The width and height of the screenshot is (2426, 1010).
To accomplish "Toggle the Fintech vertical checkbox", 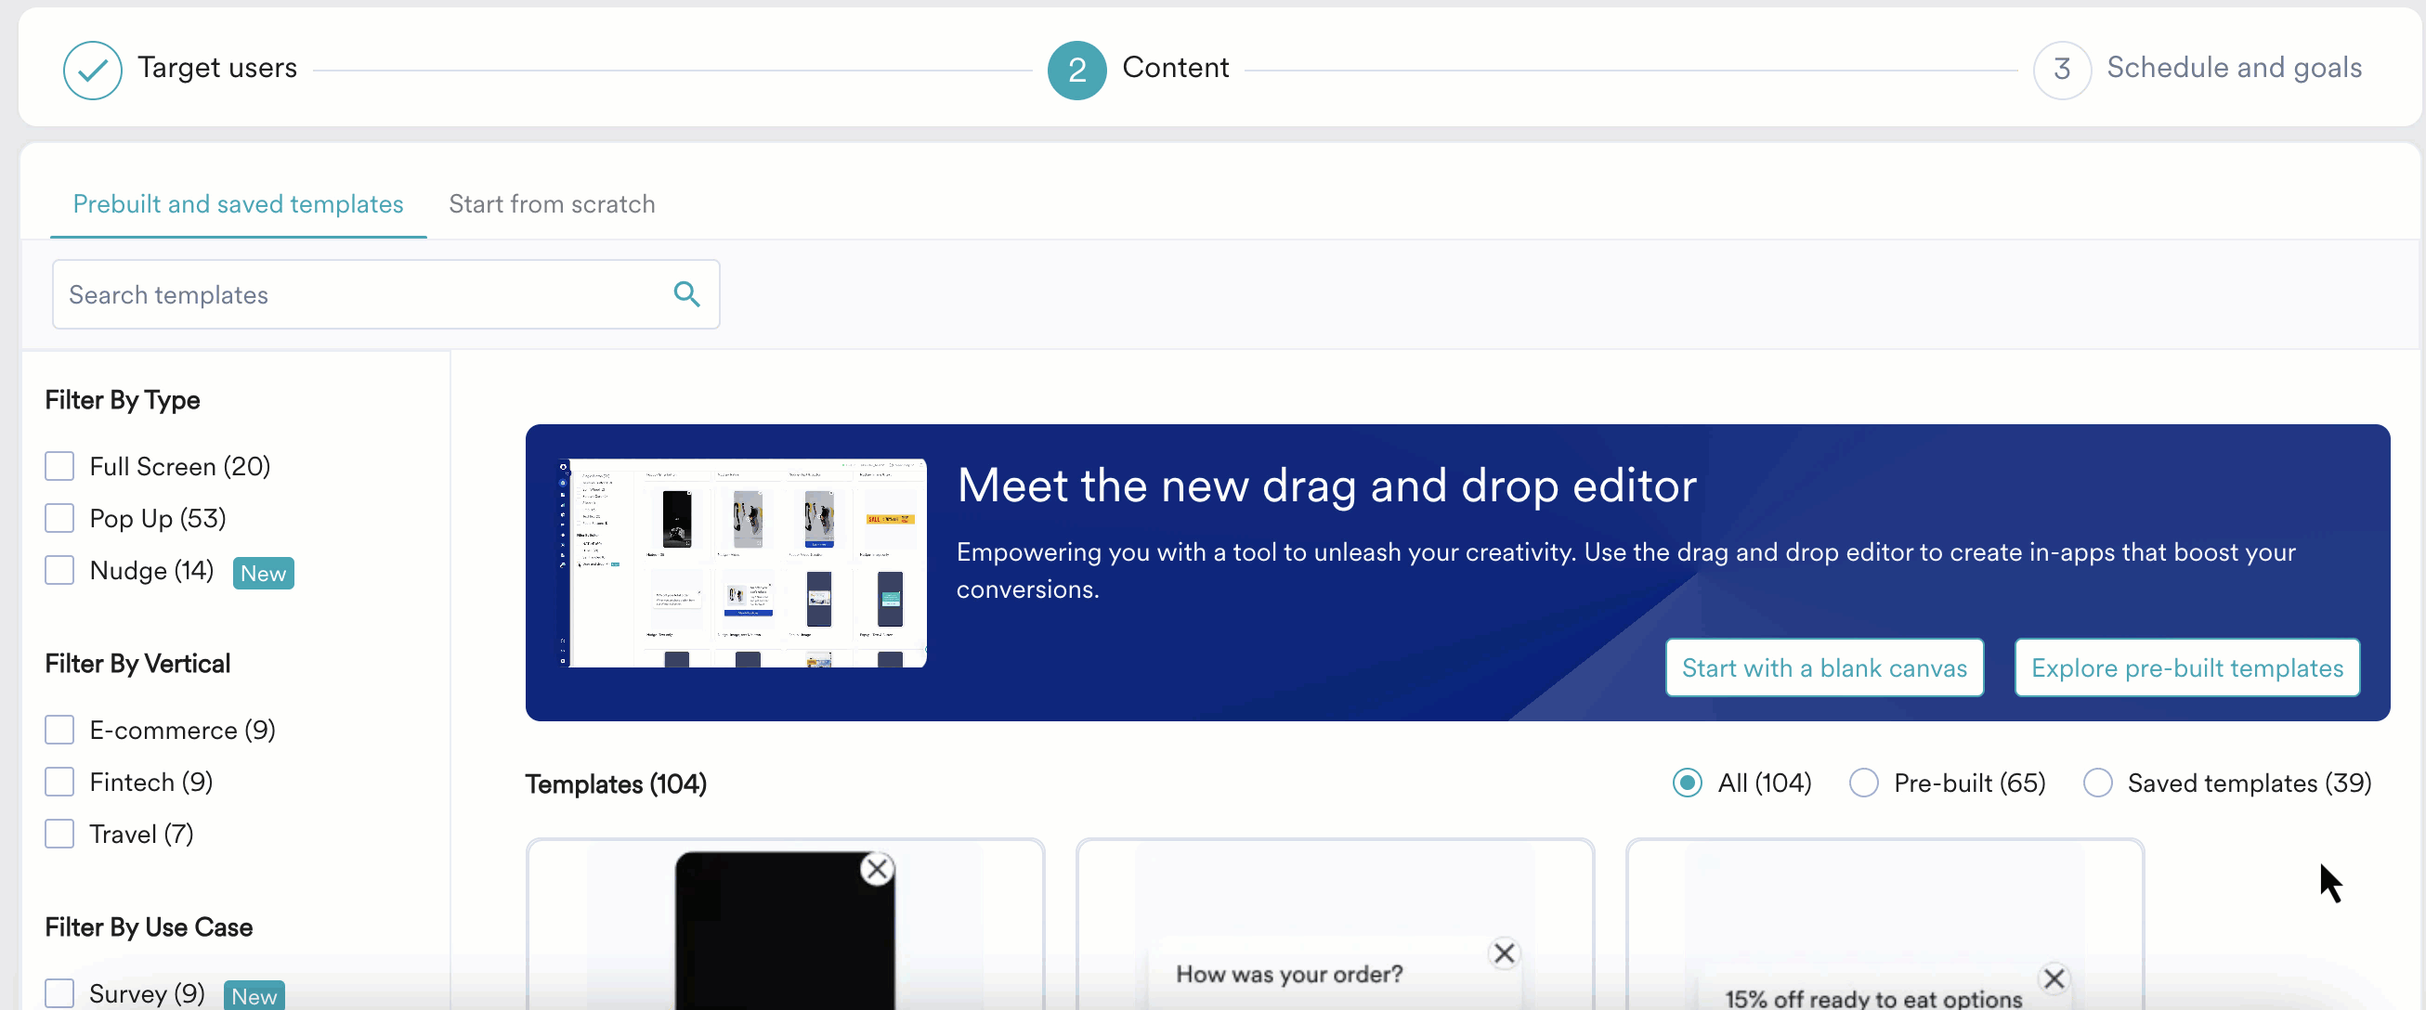I will click(59, 782).
